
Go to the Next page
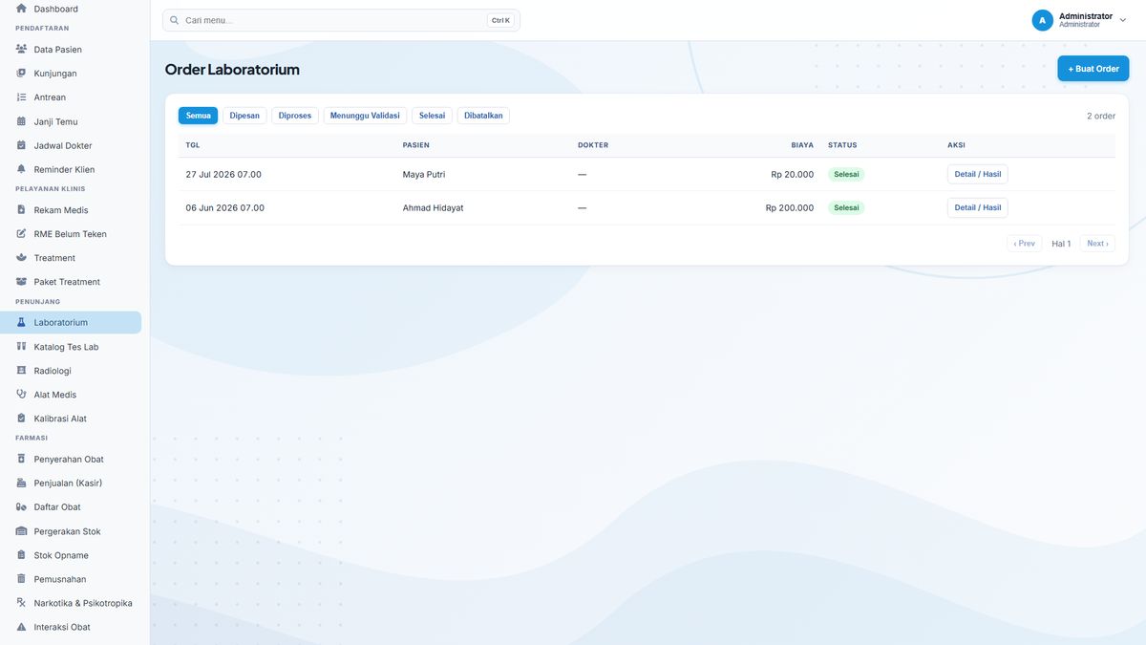1097,244
